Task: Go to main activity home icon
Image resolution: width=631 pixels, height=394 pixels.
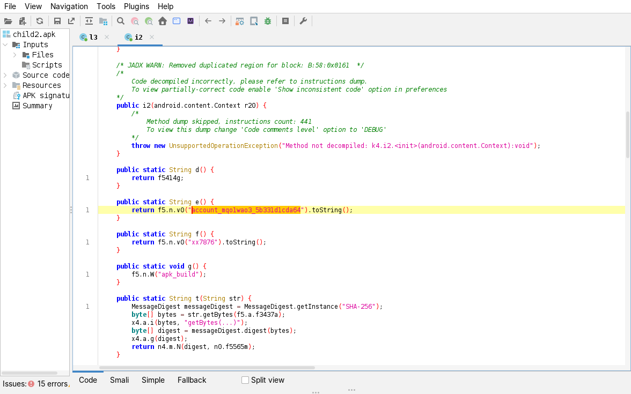Action: [x=163, y=21]
